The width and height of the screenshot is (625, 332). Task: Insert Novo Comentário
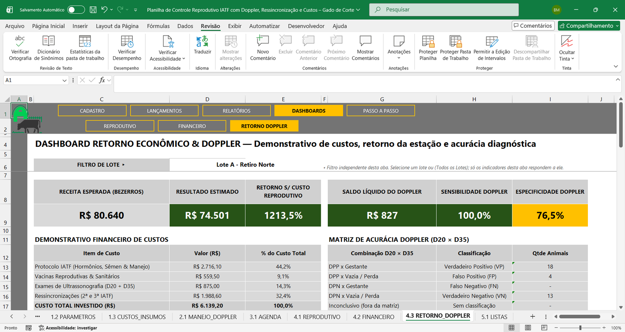tap(263, 48)
